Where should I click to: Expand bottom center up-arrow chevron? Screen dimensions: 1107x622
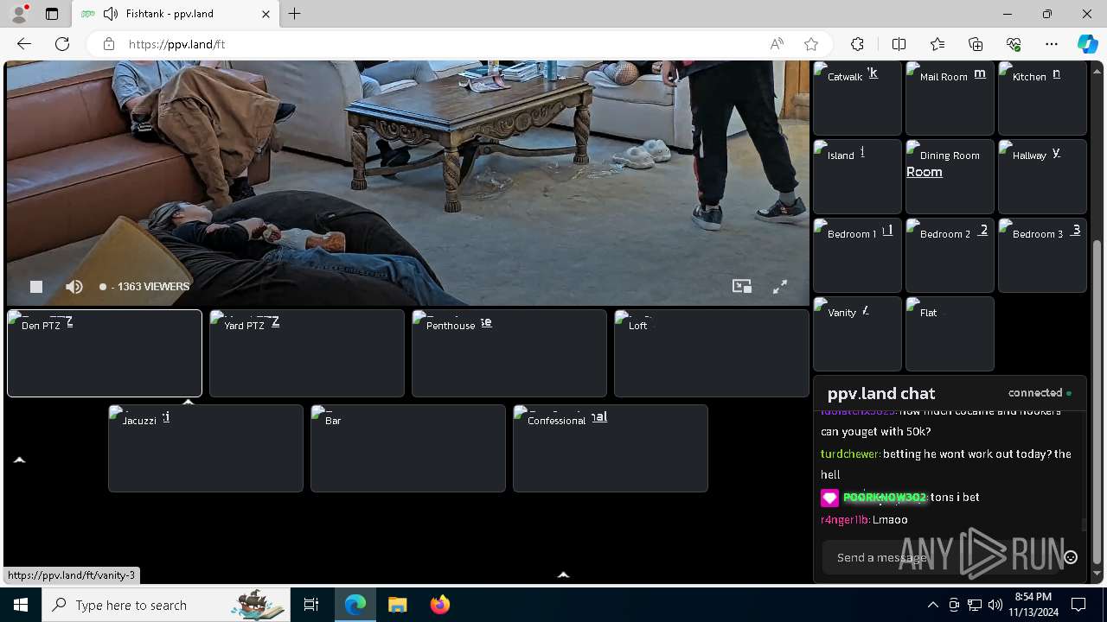pos(563,574)
